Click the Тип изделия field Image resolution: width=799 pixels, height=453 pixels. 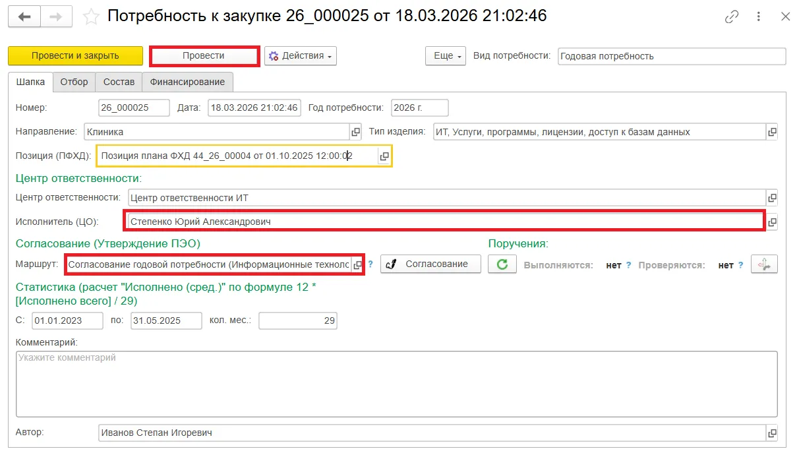pos(600,132)
